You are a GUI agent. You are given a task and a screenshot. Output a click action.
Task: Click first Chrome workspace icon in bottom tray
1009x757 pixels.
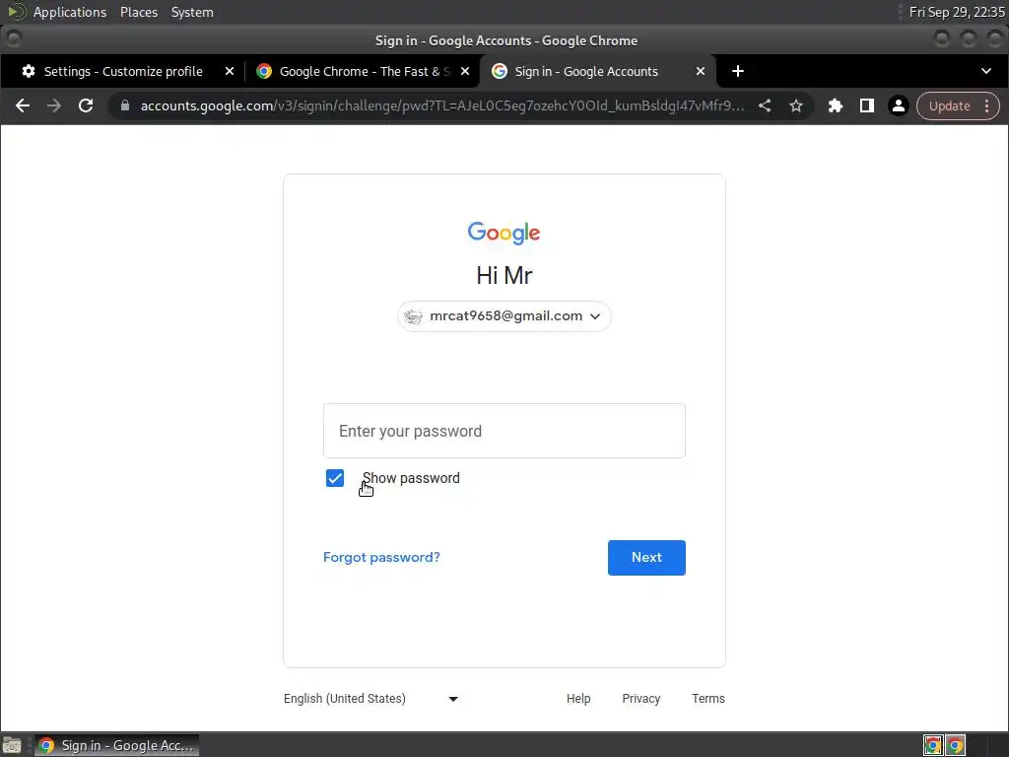pyautogui.click(x=933, y=745)
